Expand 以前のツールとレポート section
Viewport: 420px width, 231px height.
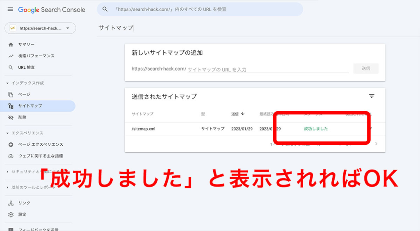click(x=30, y=188)
